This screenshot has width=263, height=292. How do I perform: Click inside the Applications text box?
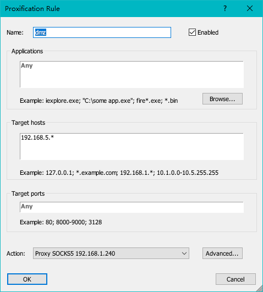pos(131,74)
